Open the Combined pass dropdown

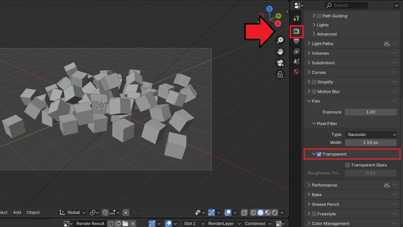click(x=257, y=223)
